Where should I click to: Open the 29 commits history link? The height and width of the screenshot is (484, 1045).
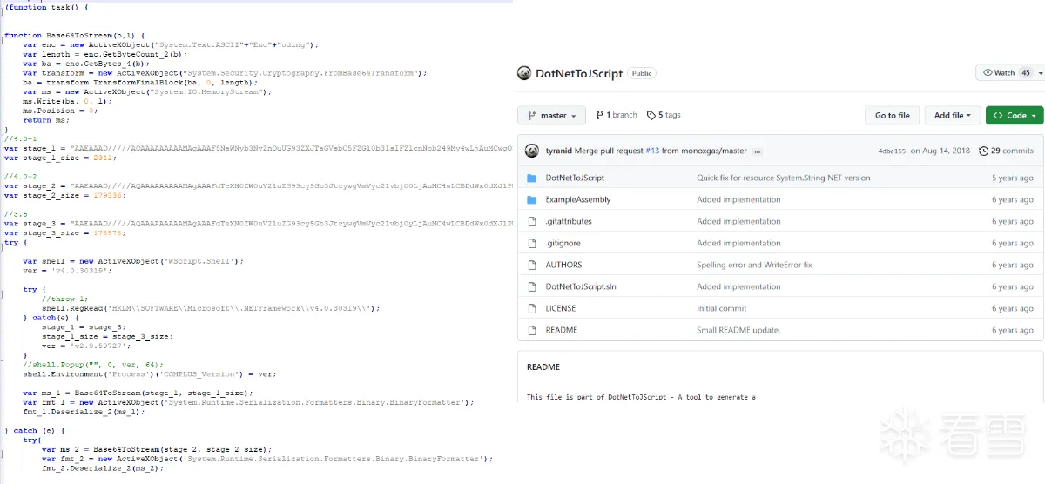[1006, 151]
